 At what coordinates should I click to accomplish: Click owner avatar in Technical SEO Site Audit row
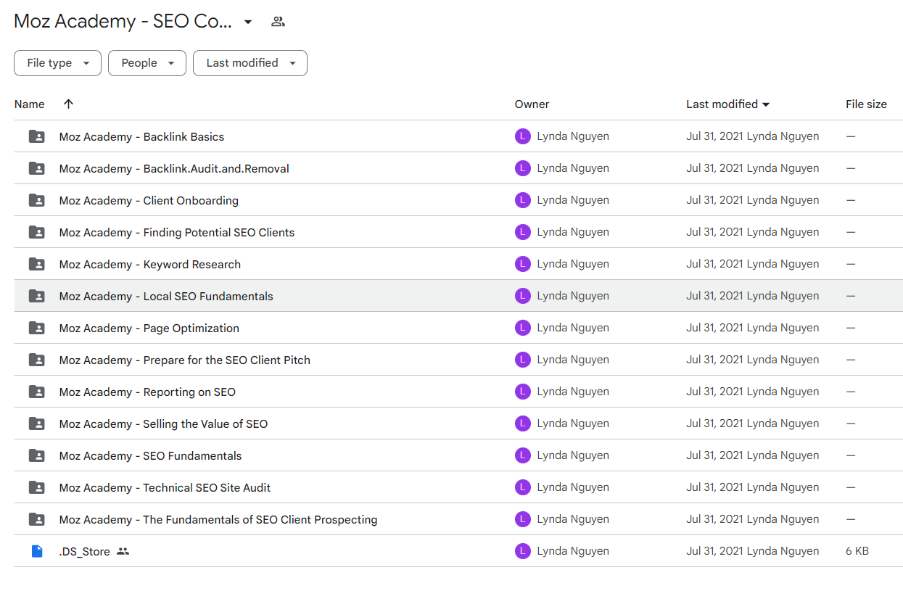[523, 487]
